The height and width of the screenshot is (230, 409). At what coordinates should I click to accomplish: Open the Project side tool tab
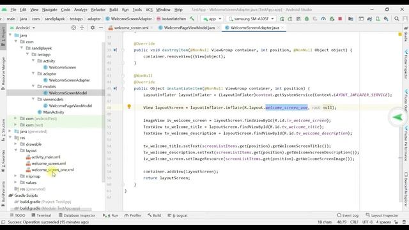click(x=3, y=36)
